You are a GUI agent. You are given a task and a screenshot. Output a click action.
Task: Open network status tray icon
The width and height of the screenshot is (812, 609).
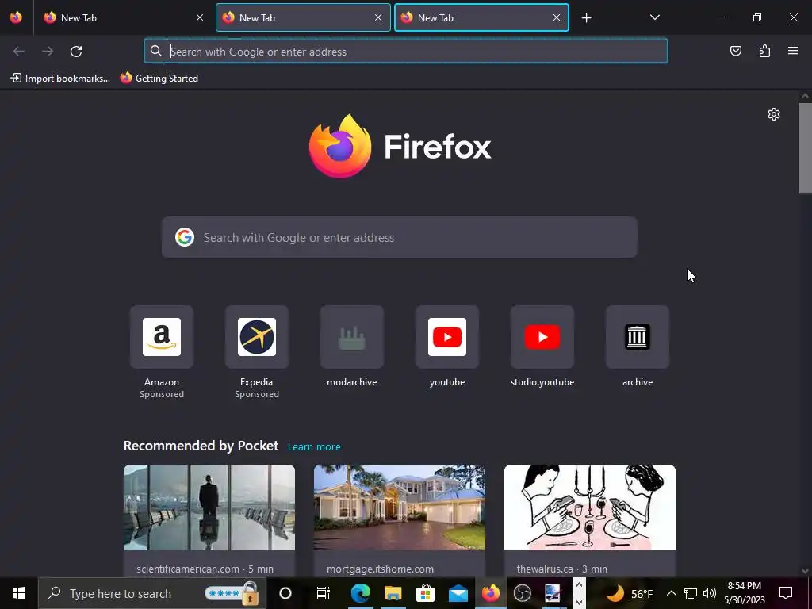[691, 593]
